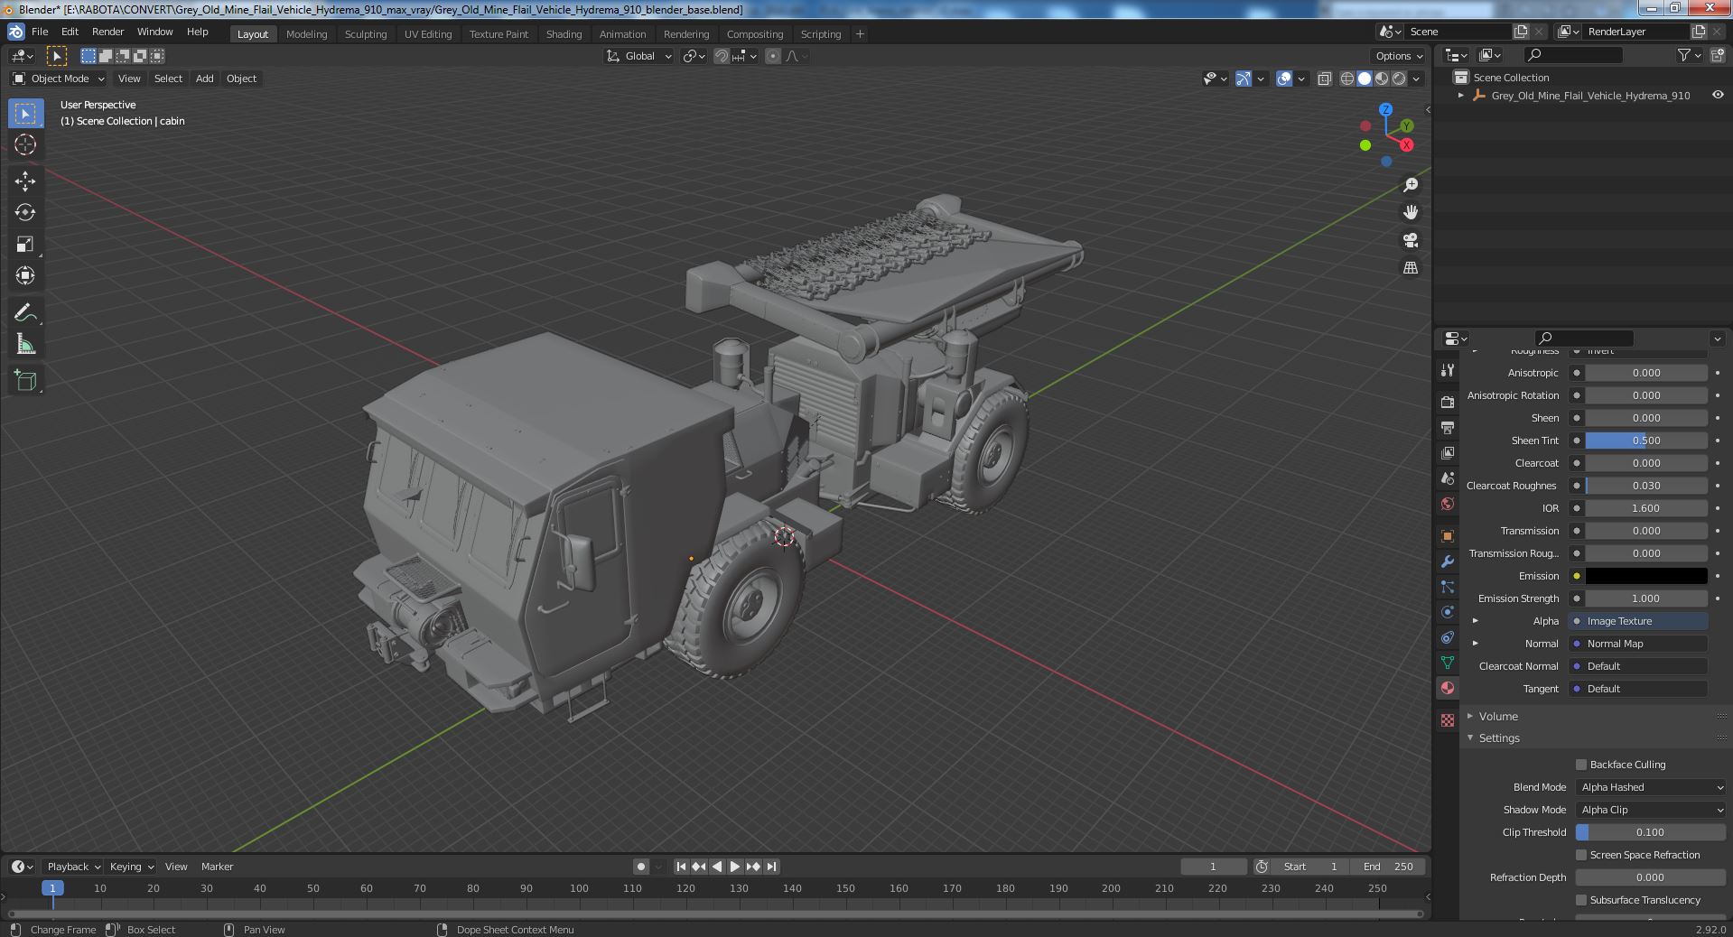Toggle viewport overlays
Viewport: 1733px width, 937px height.
(x=1284, y=79)
